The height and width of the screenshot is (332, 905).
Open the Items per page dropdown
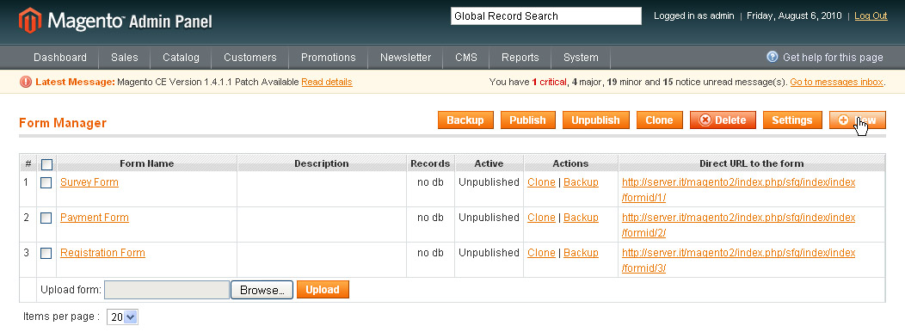click(x=122, y=317)
